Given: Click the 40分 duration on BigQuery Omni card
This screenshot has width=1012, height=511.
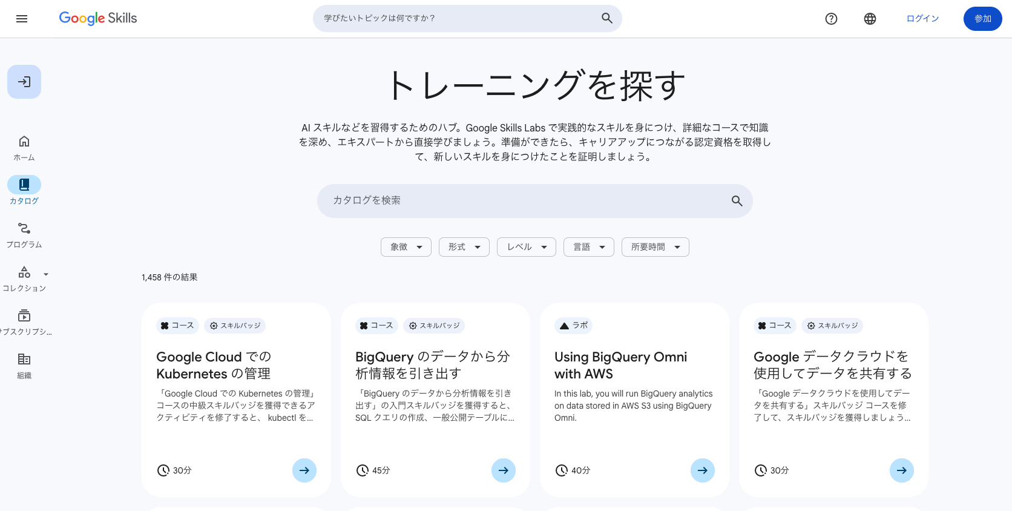Looking at the screenshot, I should coord(580,470).
